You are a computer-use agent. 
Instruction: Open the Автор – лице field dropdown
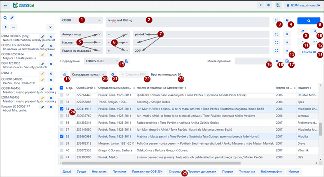pos(81,34)
